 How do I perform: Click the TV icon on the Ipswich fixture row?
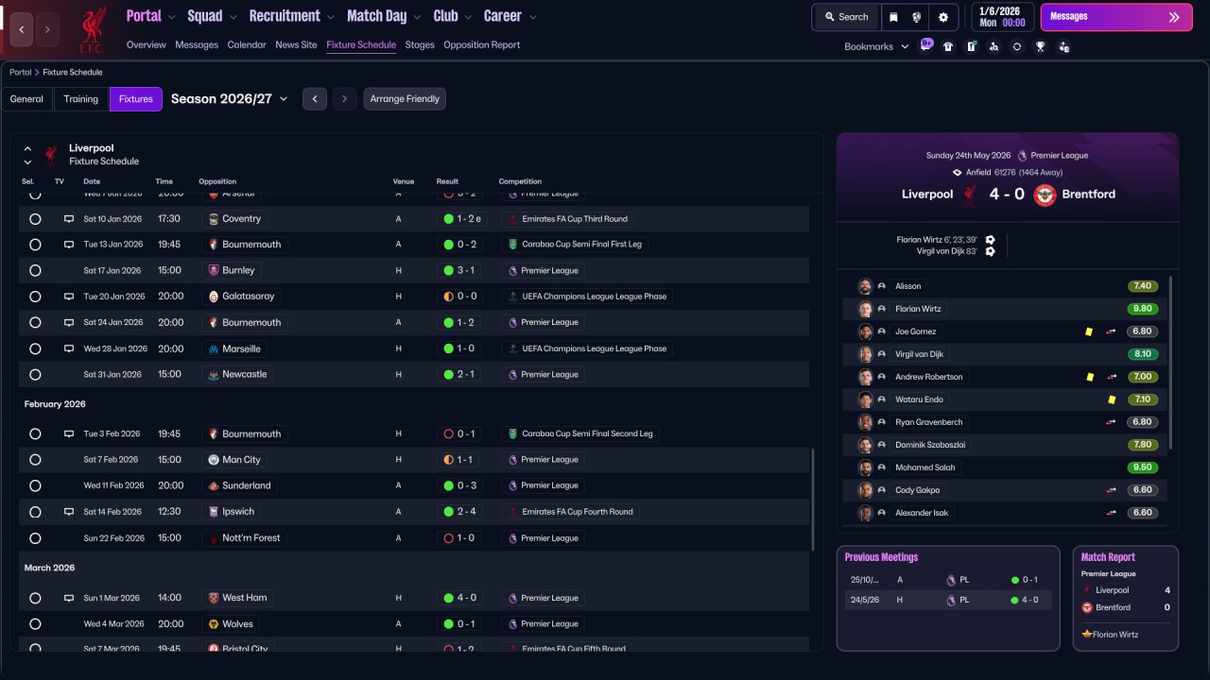coord(68,512)
